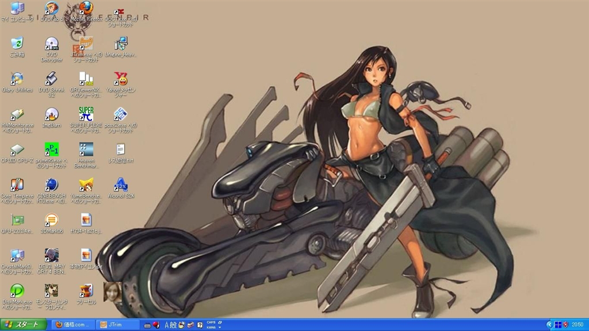
Task: Open the pcsx2.exe shortcut icon
Action: [121, 120]
